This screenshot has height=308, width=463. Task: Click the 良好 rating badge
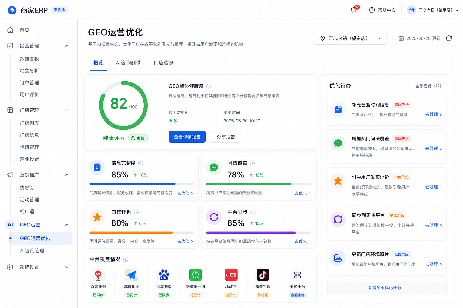click(x=138, y=138)
